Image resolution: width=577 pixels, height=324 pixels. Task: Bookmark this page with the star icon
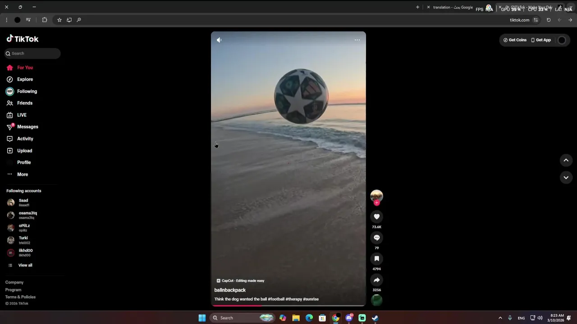(59, 20)
